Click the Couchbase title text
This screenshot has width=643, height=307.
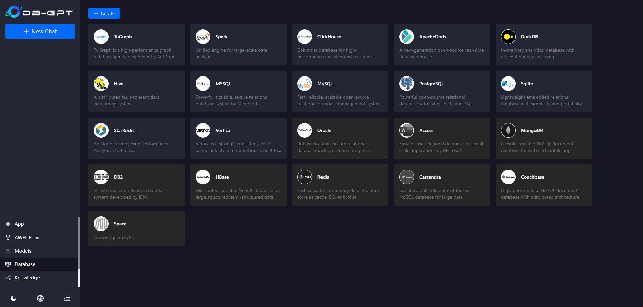(x=532, y=177)
